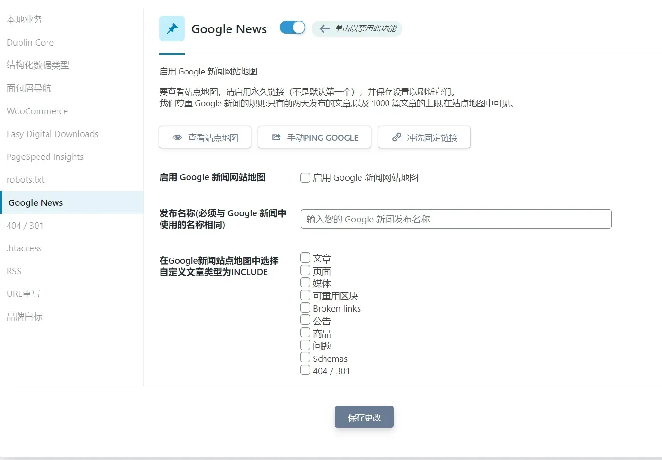This screenshot has width=662, height=460.
Task: Open the RSS sidebar tab
Action: click(x=72, y=271)
